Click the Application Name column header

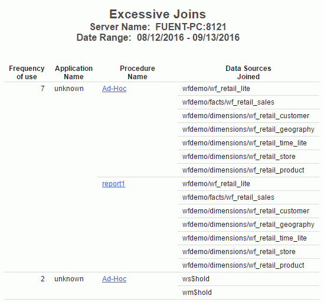(74, 73)
